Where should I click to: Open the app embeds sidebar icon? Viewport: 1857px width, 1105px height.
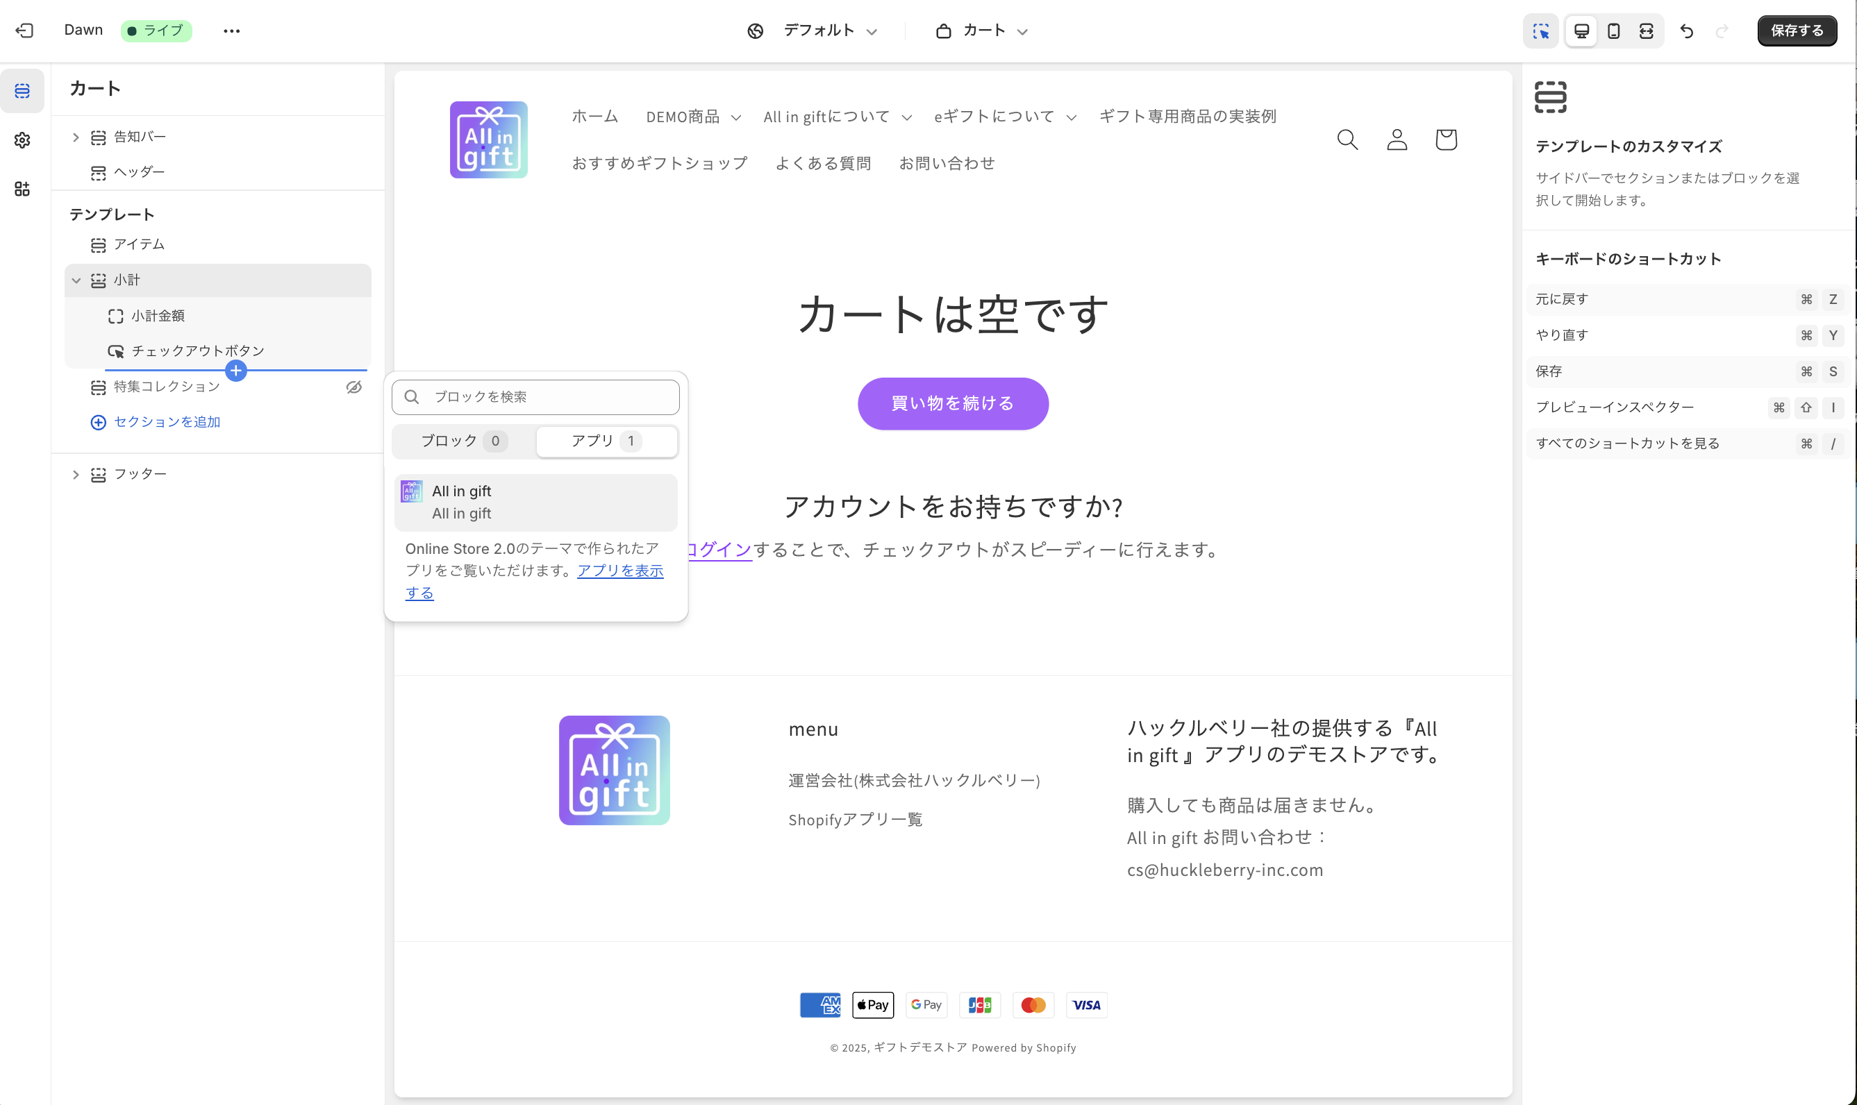click(x=22, y=188)
